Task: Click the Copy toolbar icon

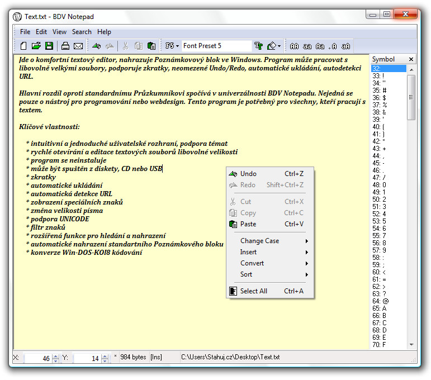Action: pos(139,46)
